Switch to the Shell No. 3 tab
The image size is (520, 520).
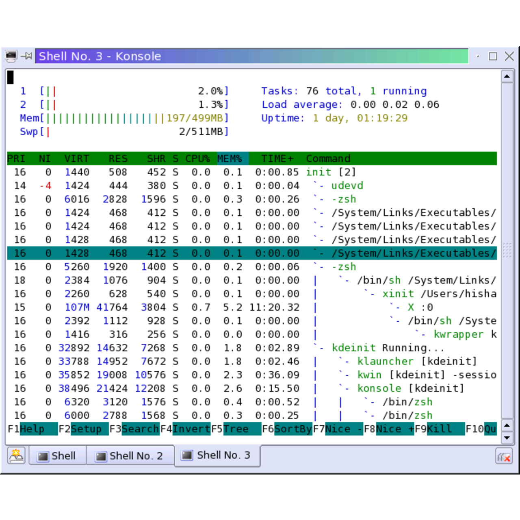(217, 455)
